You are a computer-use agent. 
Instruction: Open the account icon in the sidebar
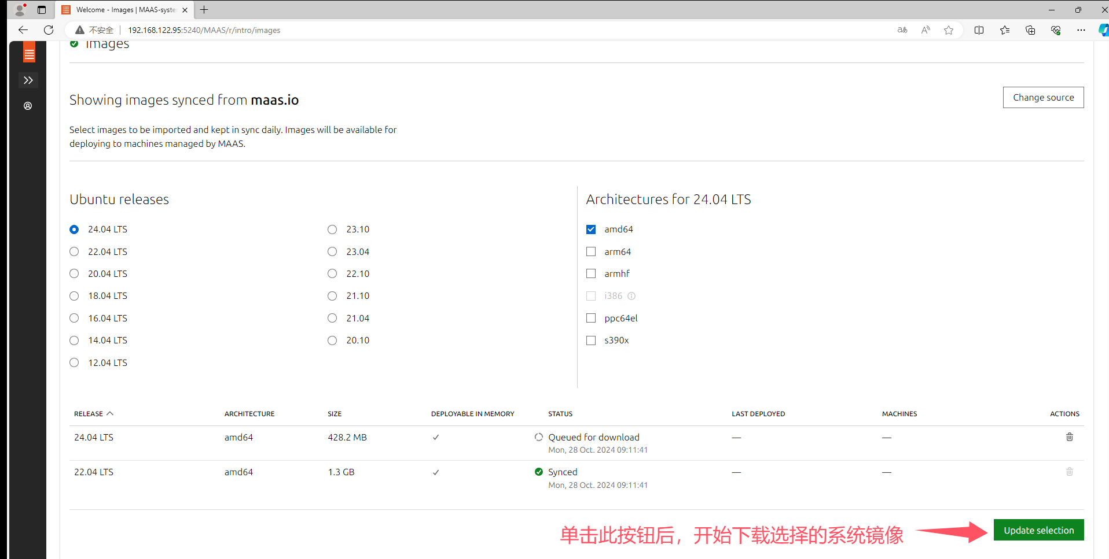coord(28,106)
